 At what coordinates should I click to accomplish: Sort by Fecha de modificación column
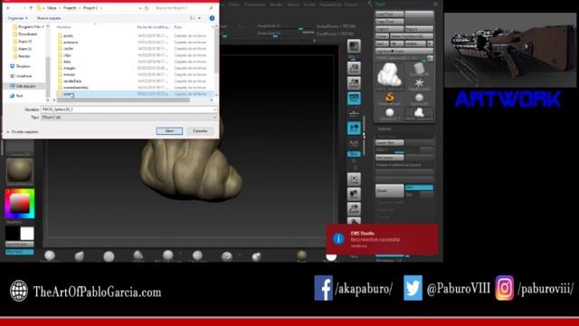point(153,27)
